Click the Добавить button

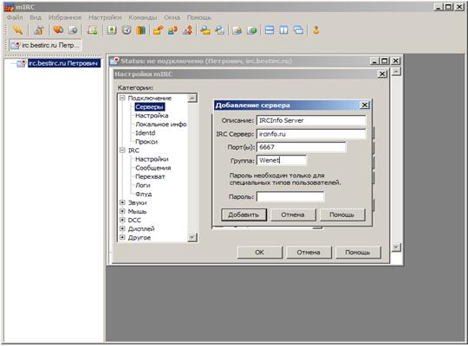(244, 215)
